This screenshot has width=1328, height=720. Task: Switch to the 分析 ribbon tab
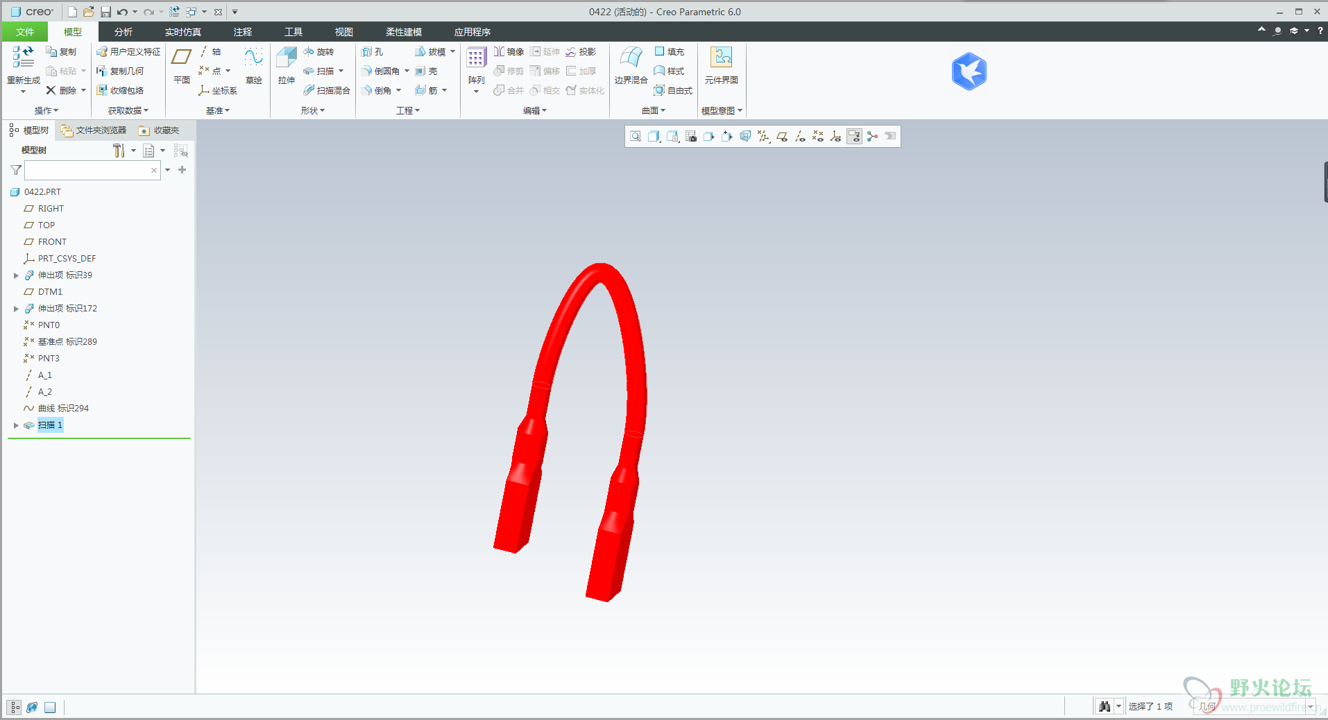point(124,32)
